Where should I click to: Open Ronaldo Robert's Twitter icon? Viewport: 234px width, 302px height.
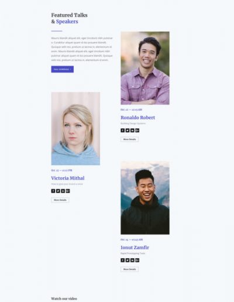point(128,131)
